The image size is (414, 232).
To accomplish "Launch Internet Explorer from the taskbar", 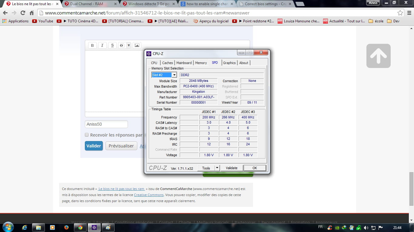I will pos(25,227).
